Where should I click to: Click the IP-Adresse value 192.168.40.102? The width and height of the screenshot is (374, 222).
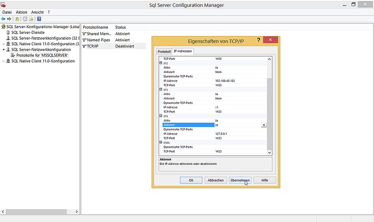click(225, 81)
